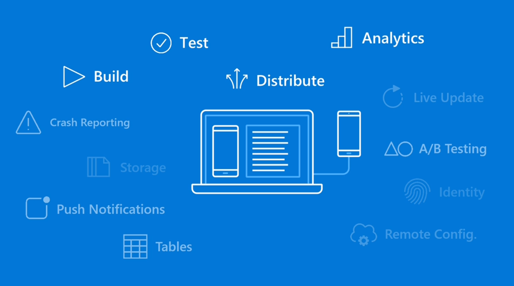Click the "Crash Reporting" label
The image size is (514, 286).
[90, 123]
